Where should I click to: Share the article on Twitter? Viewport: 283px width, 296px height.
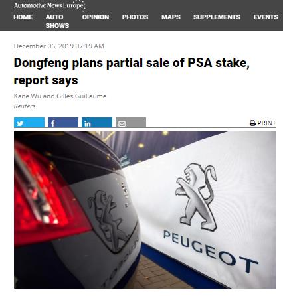click(x=29, y=123)
